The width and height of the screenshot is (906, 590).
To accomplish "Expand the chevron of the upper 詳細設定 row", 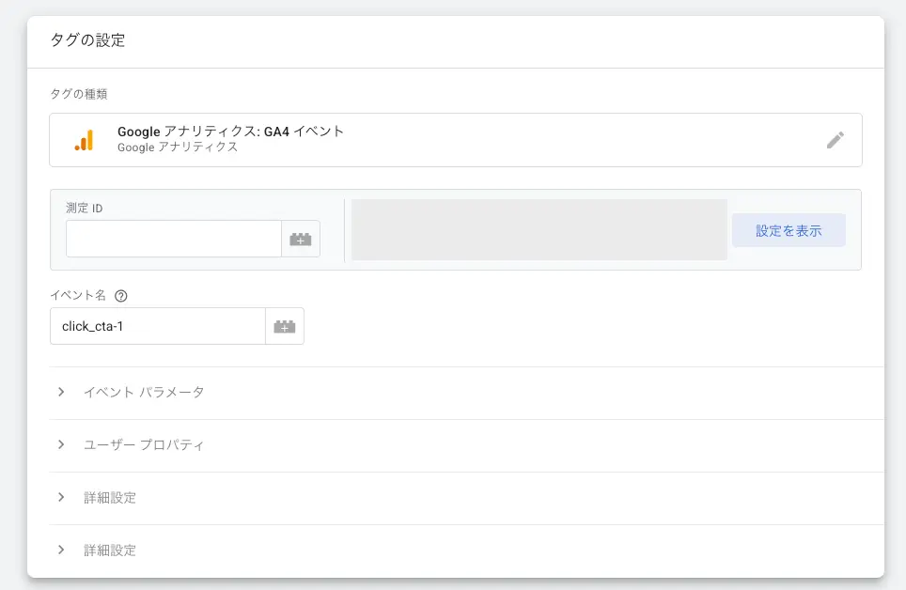I will [x=61, y=497].
